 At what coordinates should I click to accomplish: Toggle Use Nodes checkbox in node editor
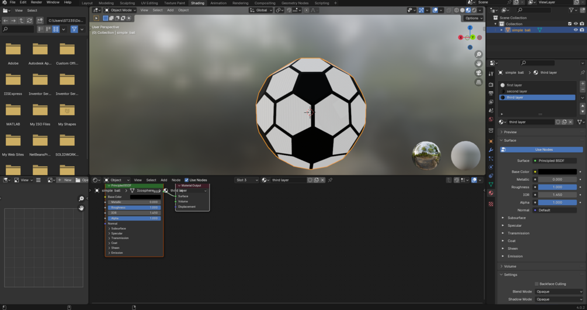[186, 180]
